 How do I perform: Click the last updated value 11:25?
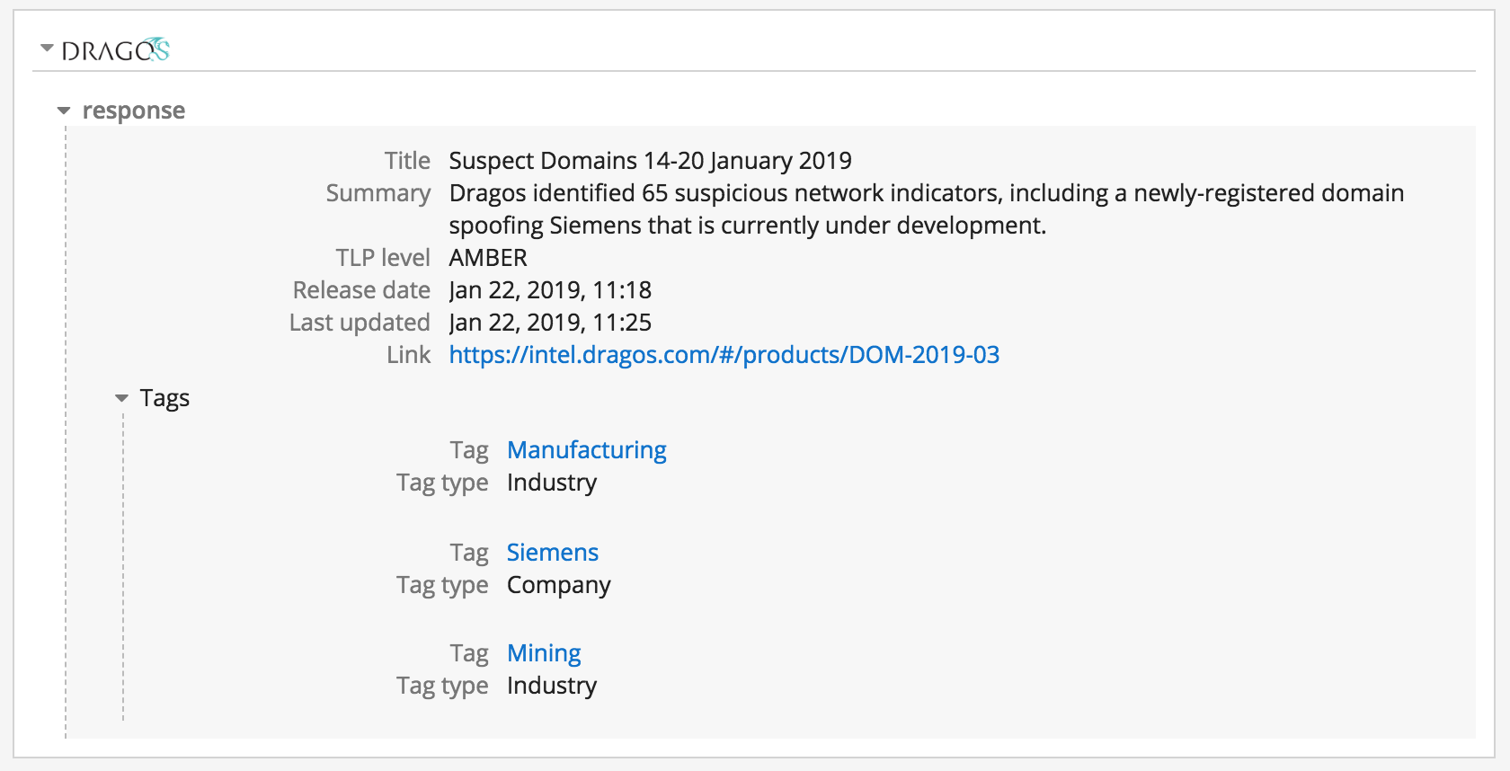click(x=550, y=323)
